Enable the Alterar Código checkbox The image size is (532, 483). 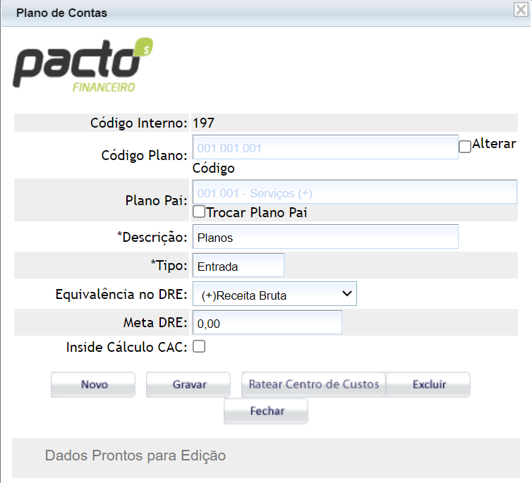tap(465, 147)
